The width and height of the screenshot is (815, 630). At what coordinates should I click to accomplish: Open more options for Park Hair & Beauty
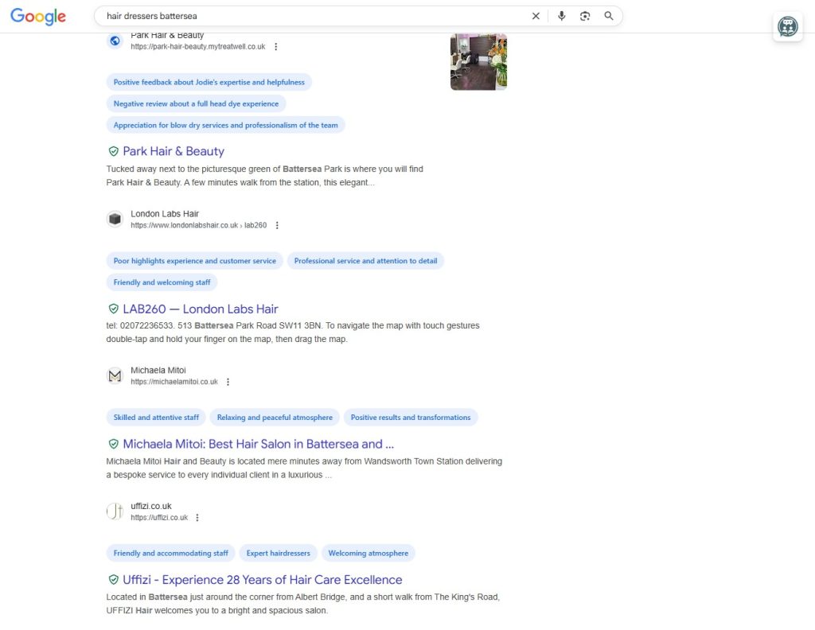point(276,47)
